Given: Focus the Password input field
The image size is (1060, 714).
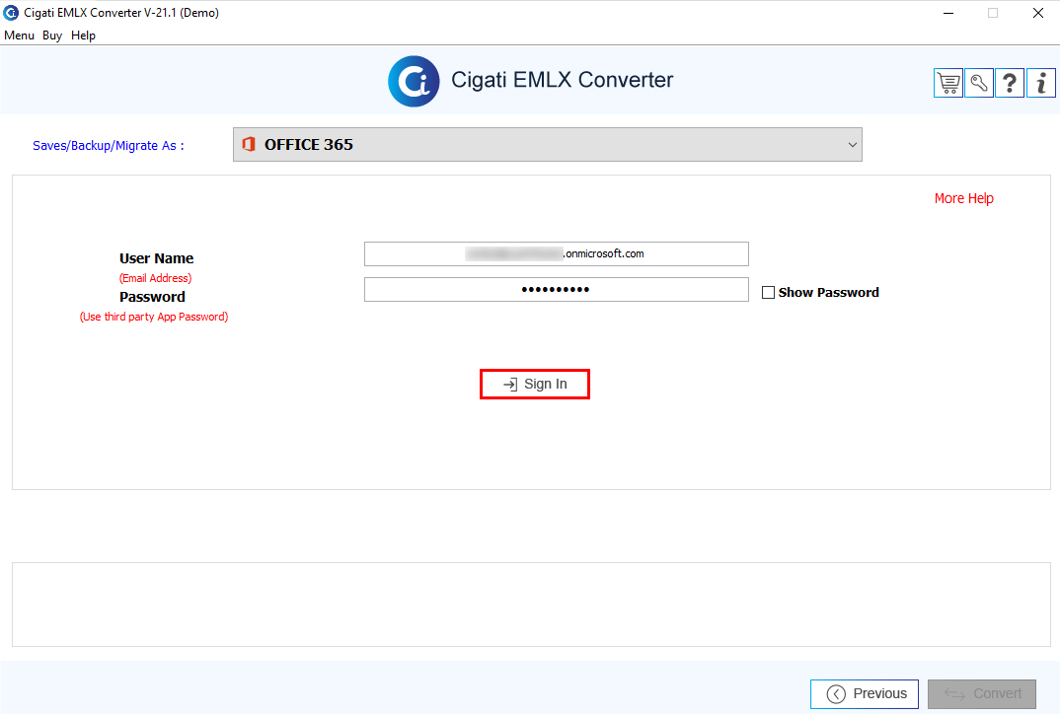Looking at the screenshot, I should click(557, 290).
